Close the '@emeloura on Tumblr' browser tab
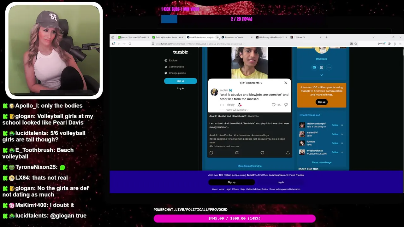 point(252,37)
